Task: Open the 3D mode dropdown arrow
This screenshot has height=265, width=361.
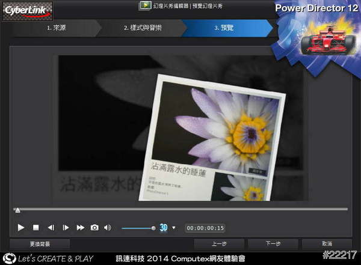Action: pyautogui.click(x=174, y=228)
